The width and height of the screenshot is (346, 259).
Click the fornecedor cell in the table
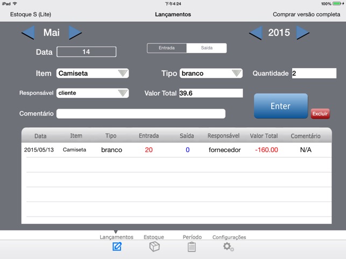(x=224, y=150)
